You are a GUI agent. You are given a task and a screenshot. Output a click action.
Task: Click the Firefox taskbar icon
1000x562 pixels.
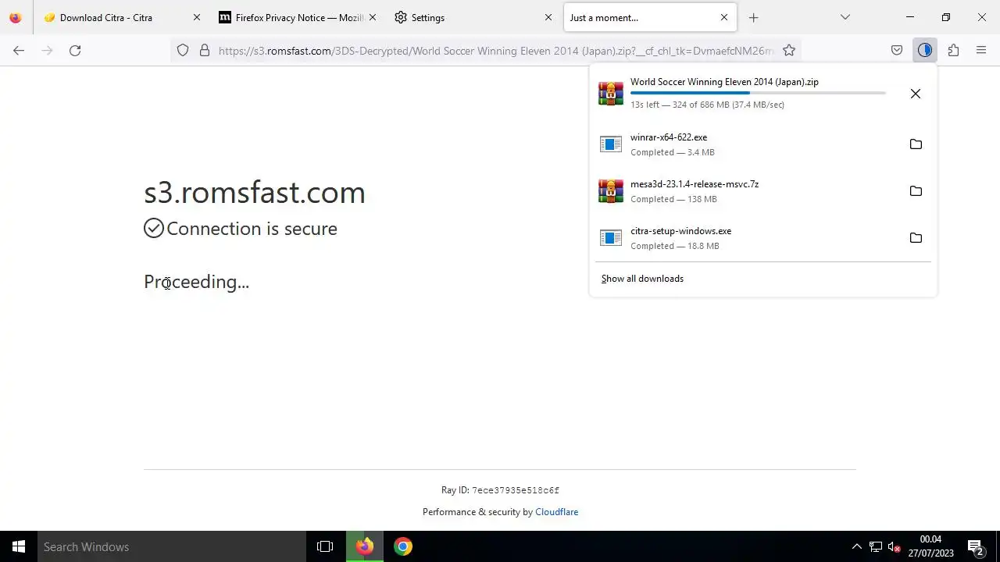click(x=365, y=546)
